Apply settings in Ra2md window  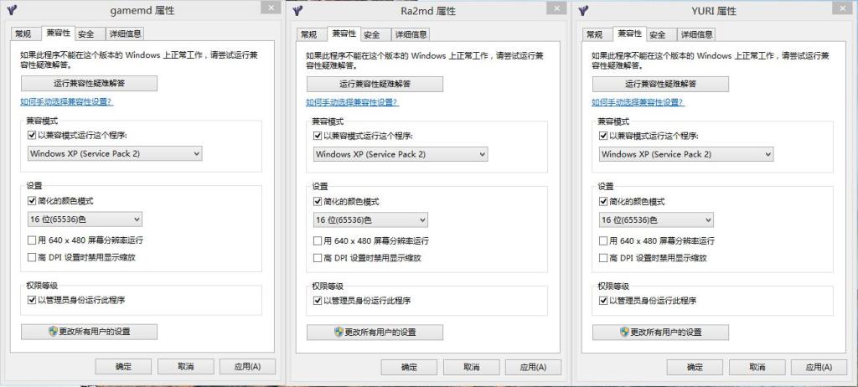click(533, 367)
